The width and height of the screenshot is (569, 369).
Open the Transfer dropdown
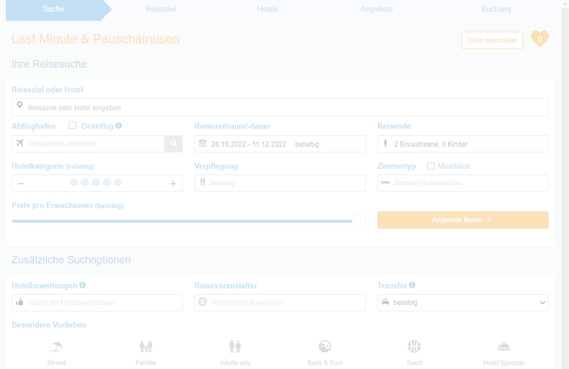pos(463,303)
